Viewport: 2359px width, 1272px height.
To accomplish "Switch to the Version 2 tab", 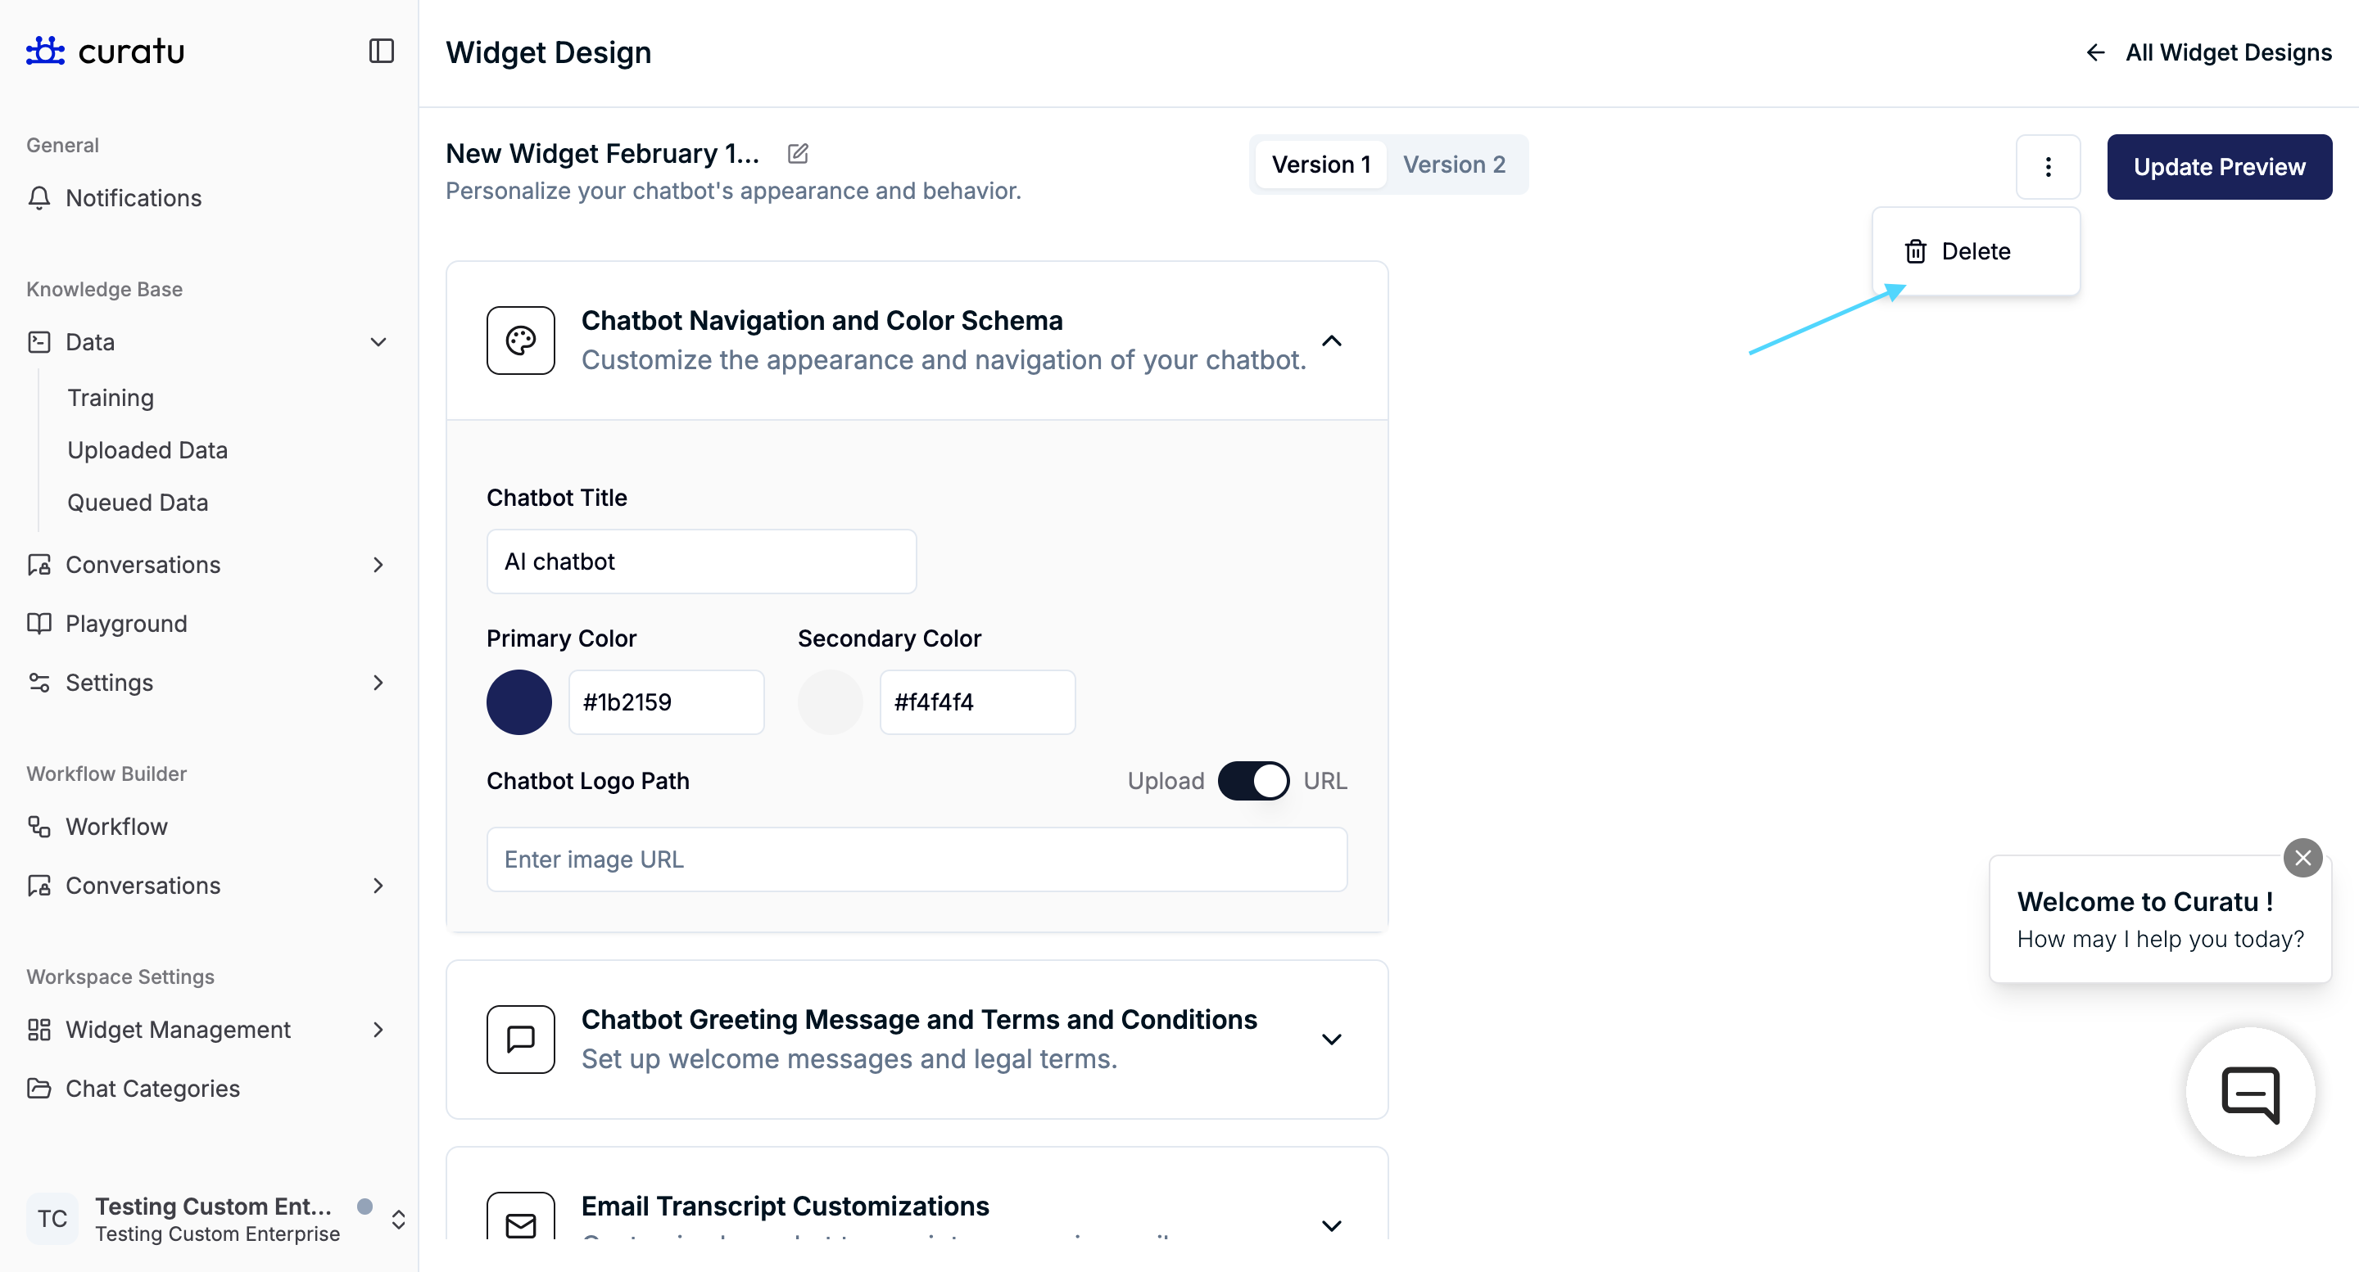I will tap(1454, 165).
